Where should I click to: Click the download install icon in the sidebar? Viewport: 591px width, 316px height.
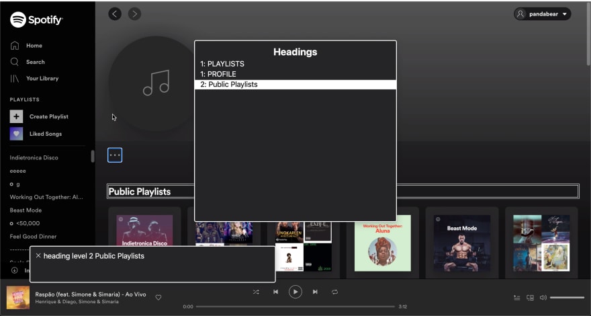pos(15,270)
